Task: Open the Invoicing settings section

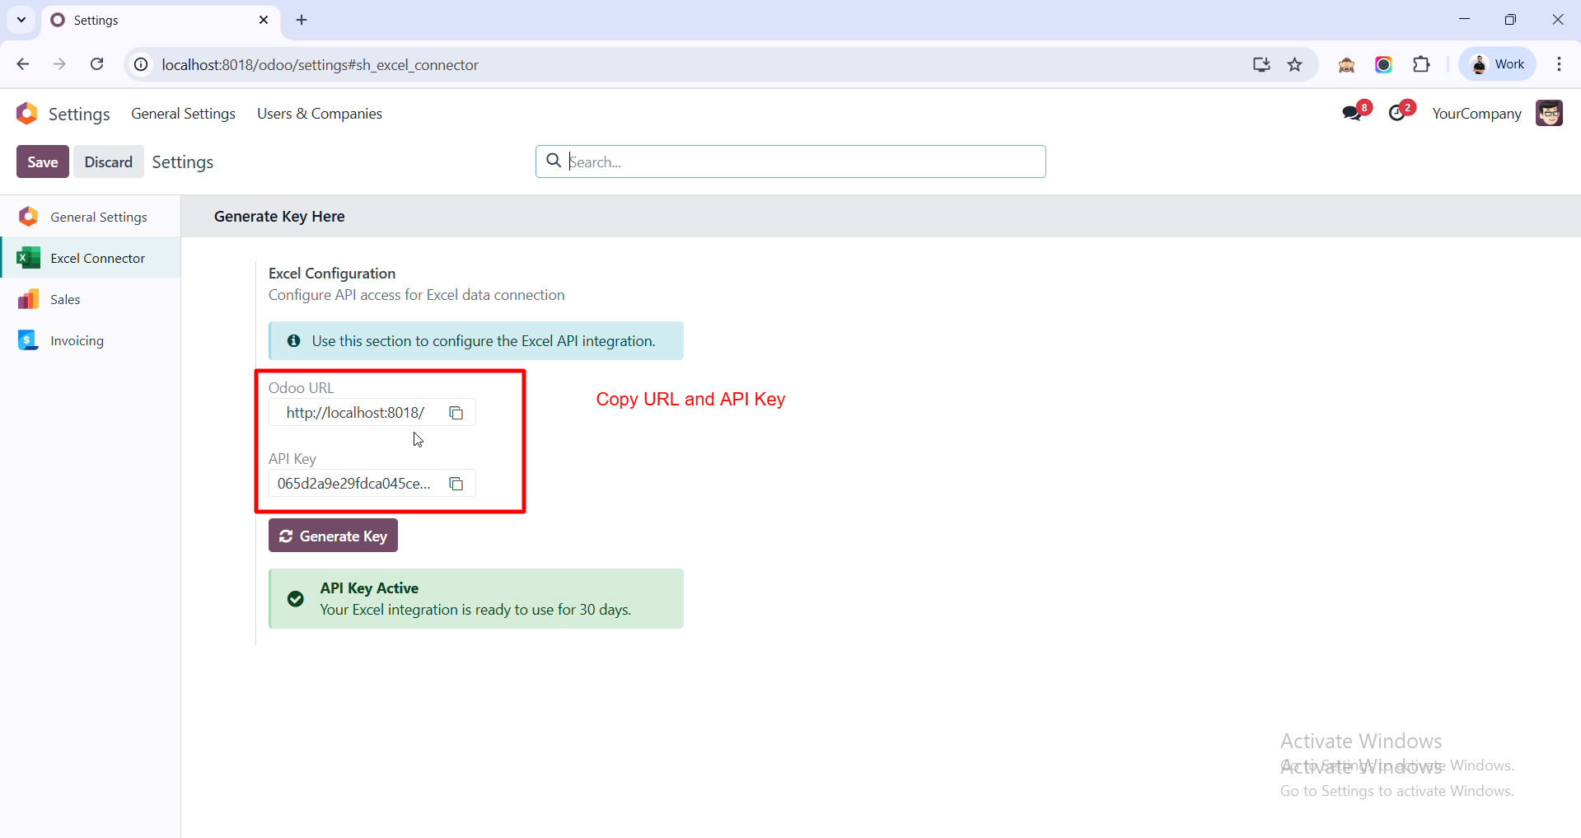Action: (x=91, y=340)
